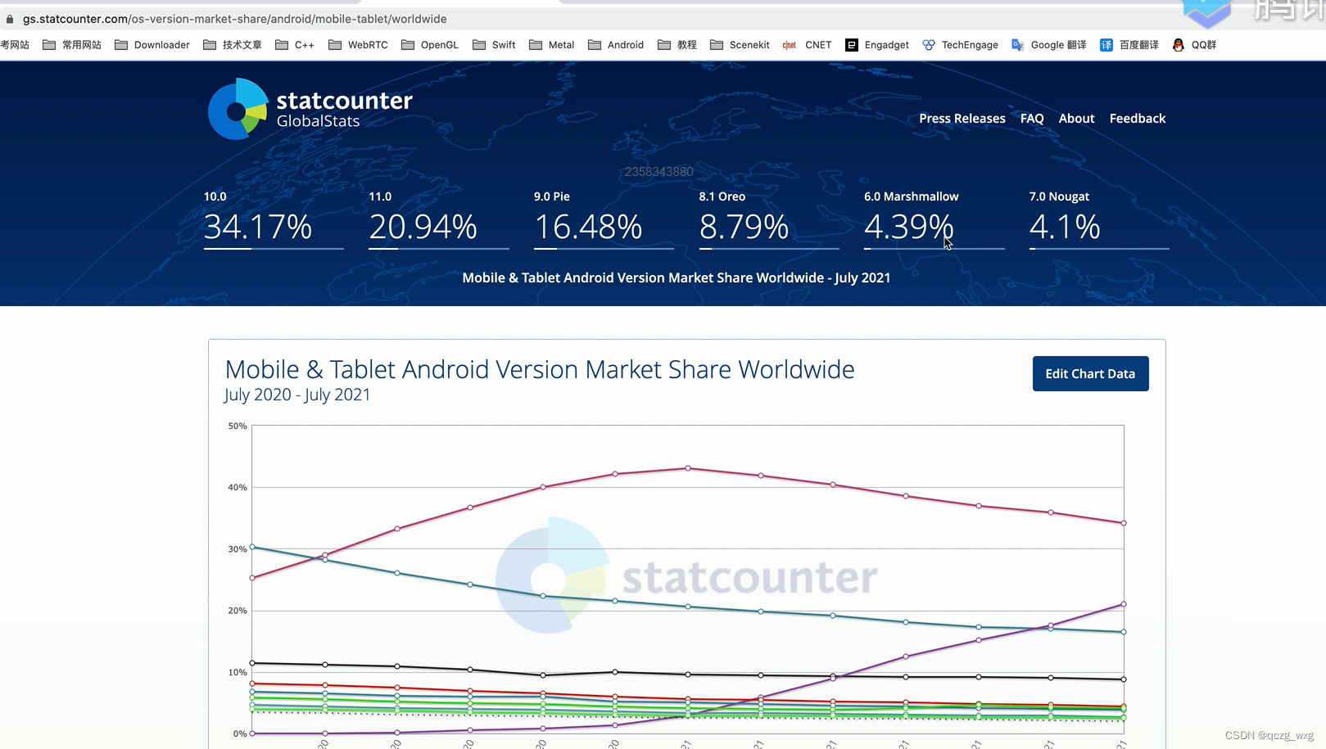
Task: Click the teal line's first data point
Action: pos(252,547)
